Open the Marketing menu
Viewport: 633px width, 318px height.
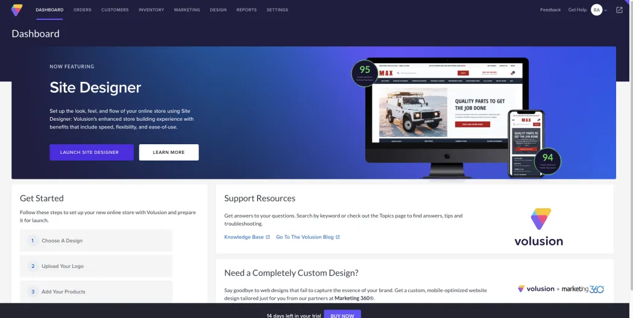[x=187, y=10]
